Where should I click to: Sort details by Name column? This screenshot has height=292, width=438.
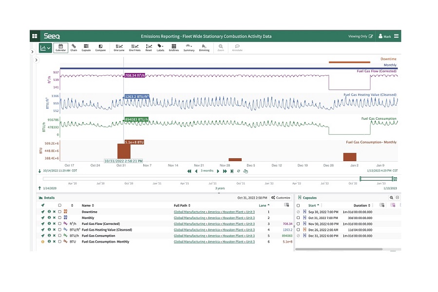coord(88,205)
